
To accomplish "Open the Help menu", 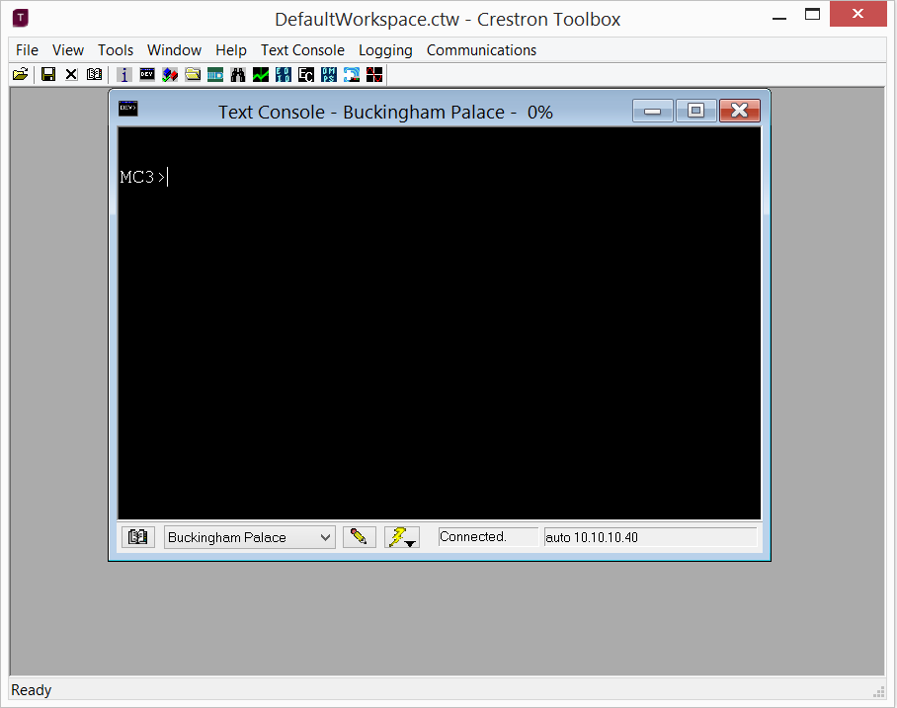I will point(231,50).
